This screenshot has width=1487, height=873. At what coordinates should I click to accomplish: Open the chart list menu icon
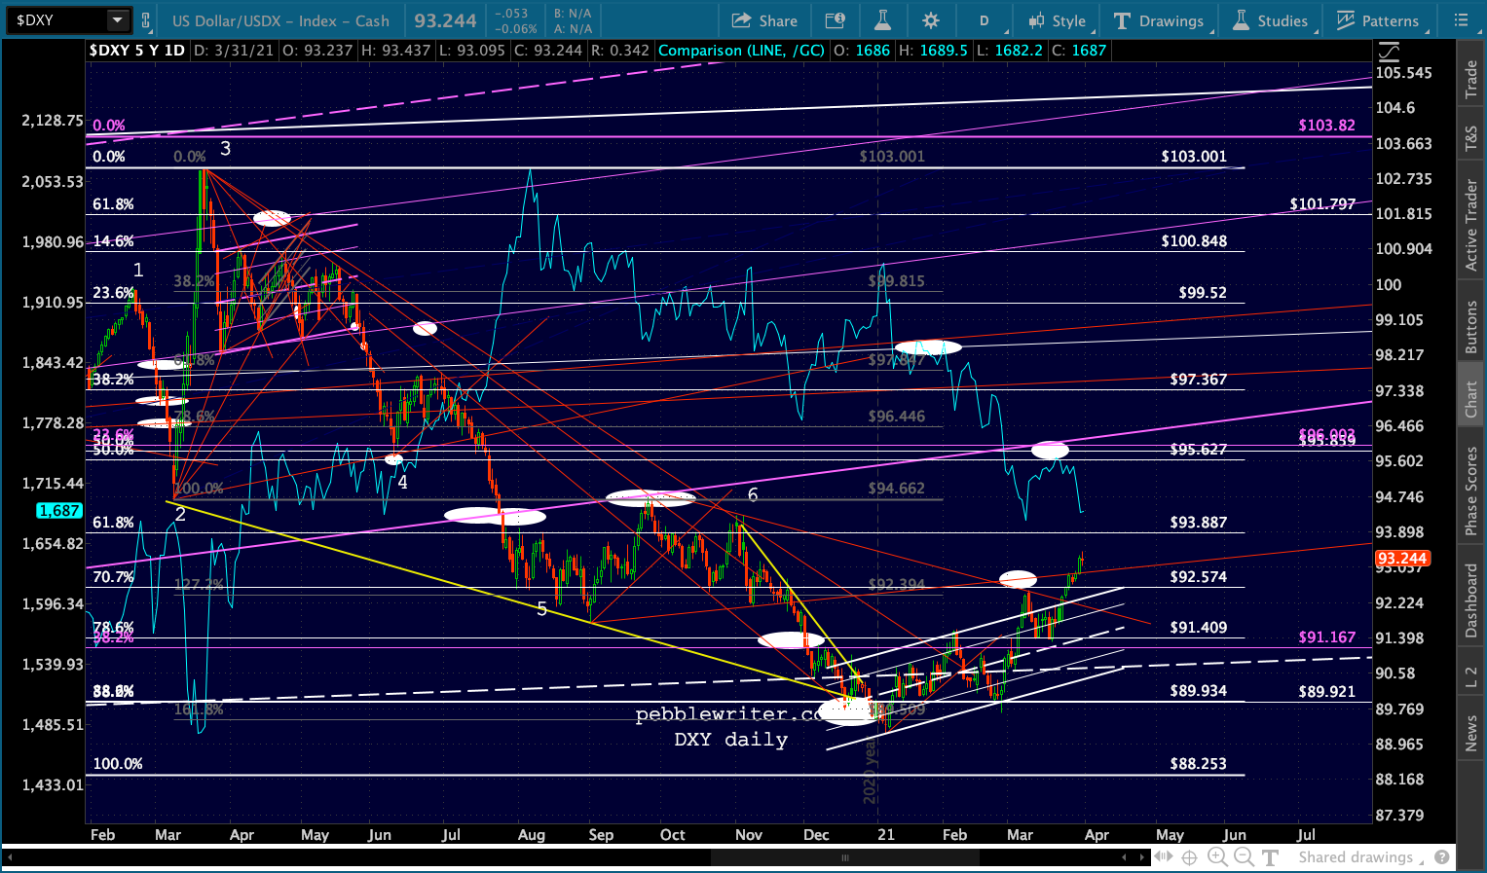point(1461,20)
